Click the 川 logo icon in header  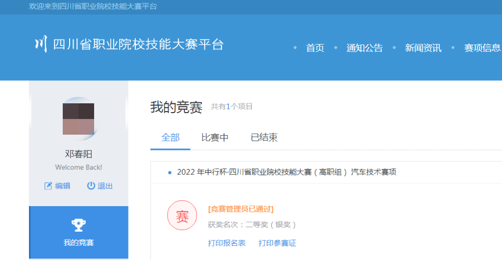point(41,44)
